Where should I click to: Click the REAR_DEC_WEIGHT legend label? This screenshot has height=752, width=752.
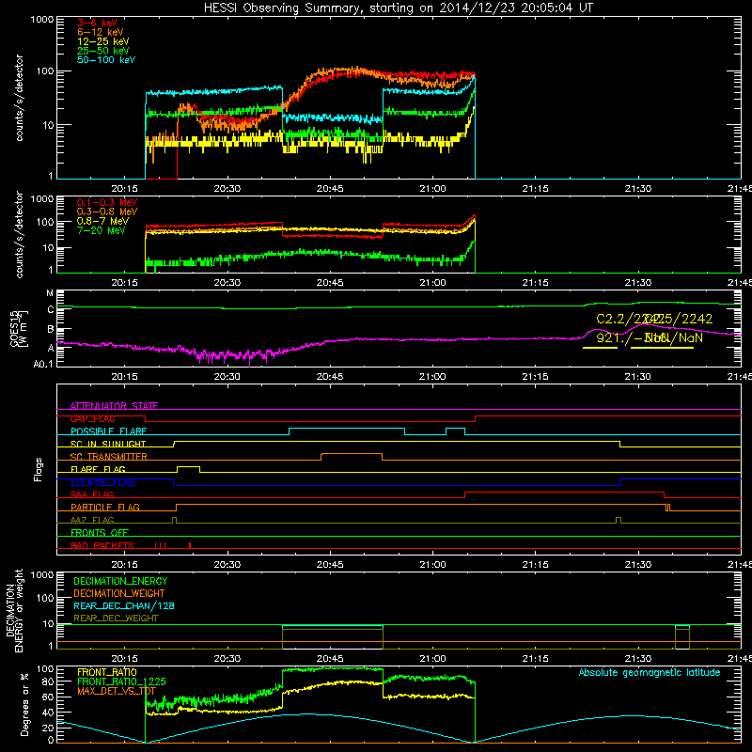click(x=116, y=619)
